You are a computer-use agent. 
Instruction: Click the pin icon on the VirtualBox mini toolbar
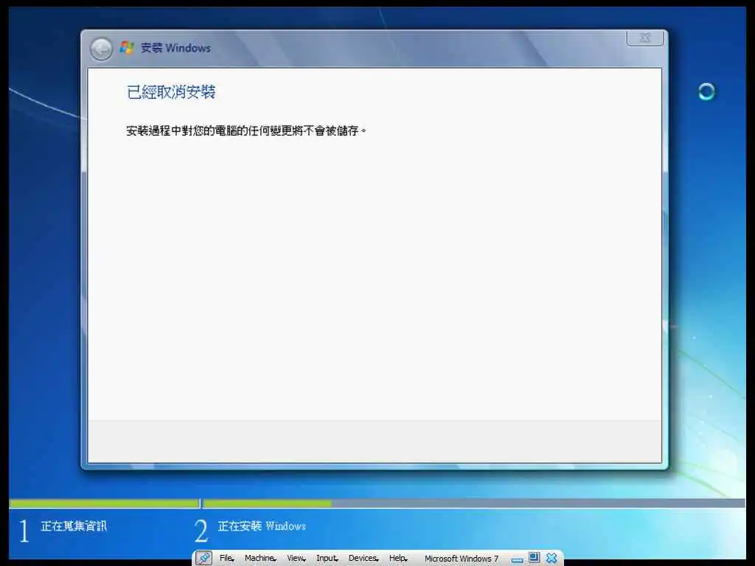(203, 559)
